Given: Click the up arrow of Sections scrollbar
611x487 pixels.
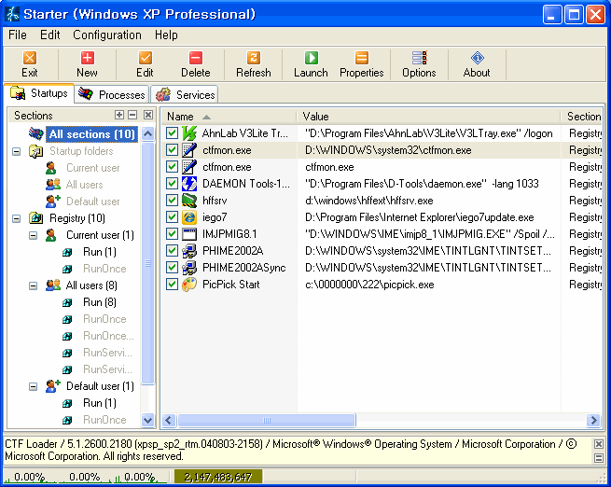Looking at the screenshot, I should tap(147, 134).
